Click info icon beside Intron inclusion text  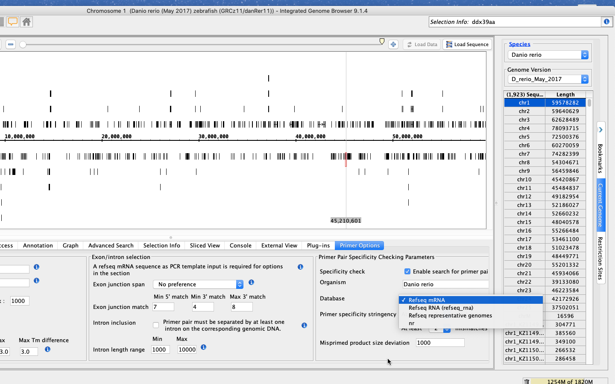[x=304, y=325]
